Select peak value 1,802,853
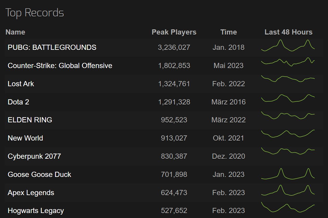Viewport: 328px width, 218px height. click(174, 65)
